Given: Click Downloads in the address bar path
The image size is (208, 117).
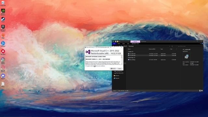Looking at the screenshot, I should click(x=131, y=46).
